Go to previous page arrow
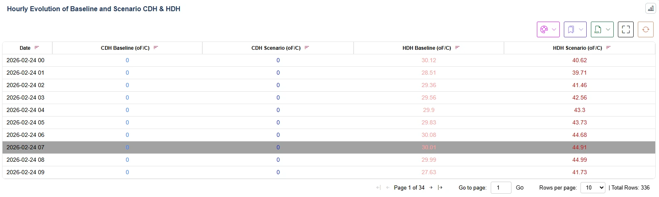The height and width of the screenshot is (197, 659). point(388,187)
